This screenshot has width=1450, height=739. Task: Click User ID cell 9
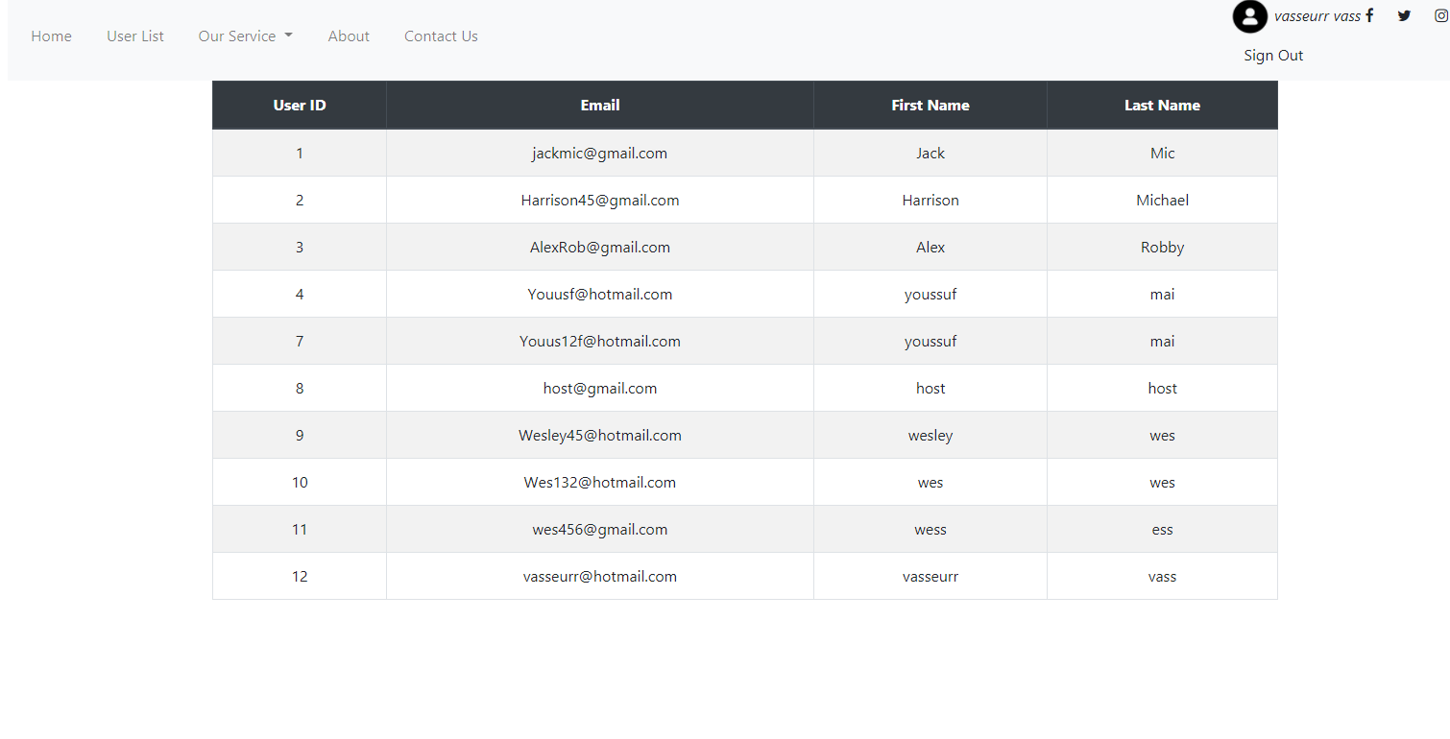[x=300, y=436]
